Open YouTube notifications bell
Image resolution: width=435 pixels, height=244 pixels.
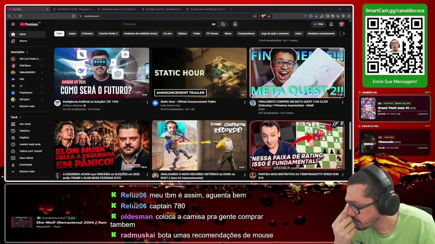331,24
